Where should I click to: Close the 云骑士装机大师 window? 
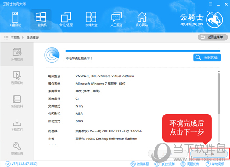pos(226,4)
